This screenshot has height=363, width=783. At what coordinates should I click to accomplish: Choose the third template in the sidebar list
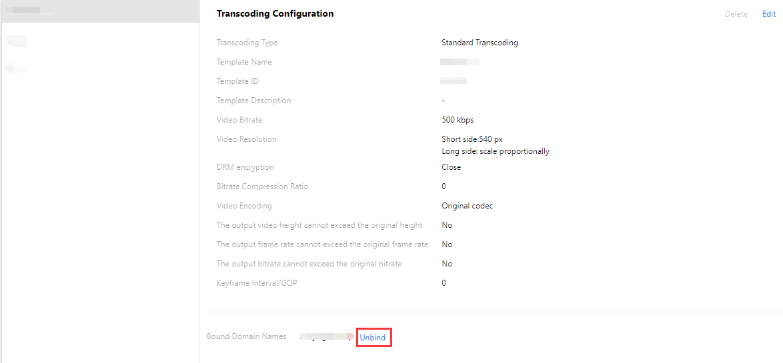pyautogui.click(x=16, y=68)
